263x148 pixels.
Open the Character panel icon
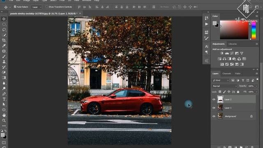207,46
